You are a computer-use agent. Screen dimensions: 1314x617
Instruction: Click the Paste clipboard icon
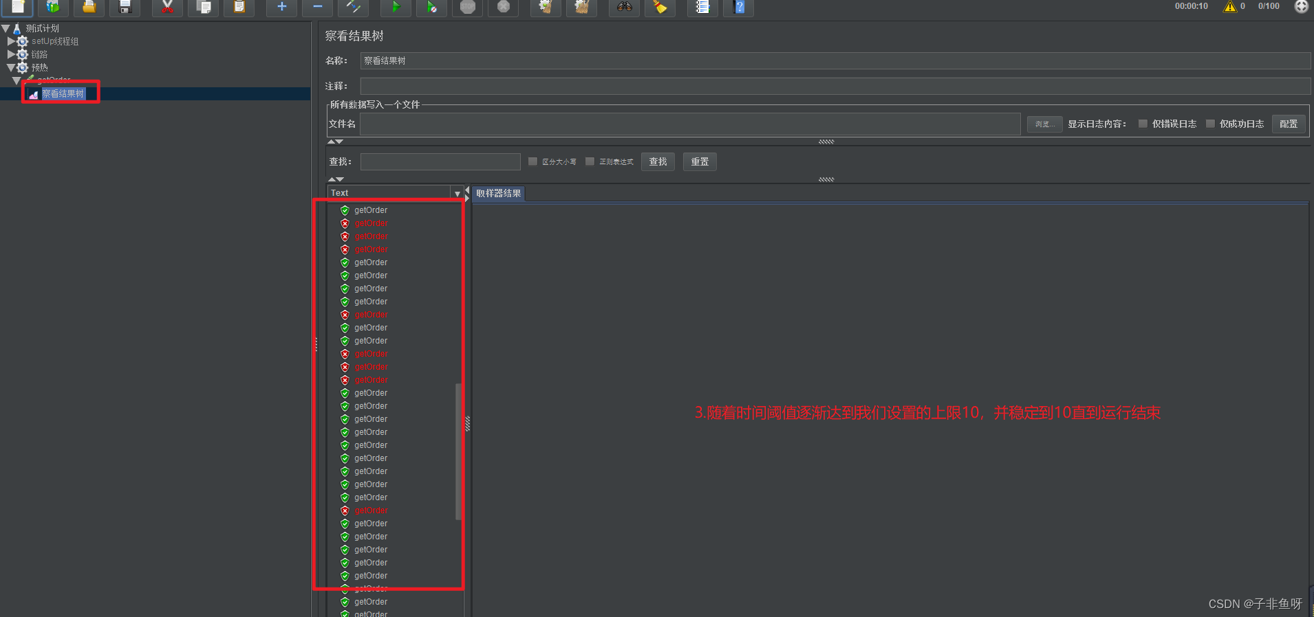239,7
